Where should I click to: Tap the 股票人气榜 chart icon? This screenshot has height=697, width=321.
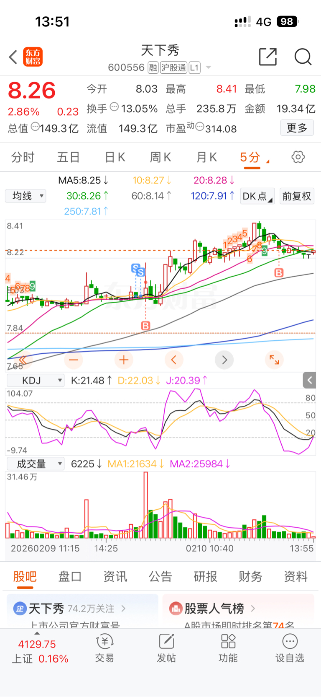tap(176, 608)
